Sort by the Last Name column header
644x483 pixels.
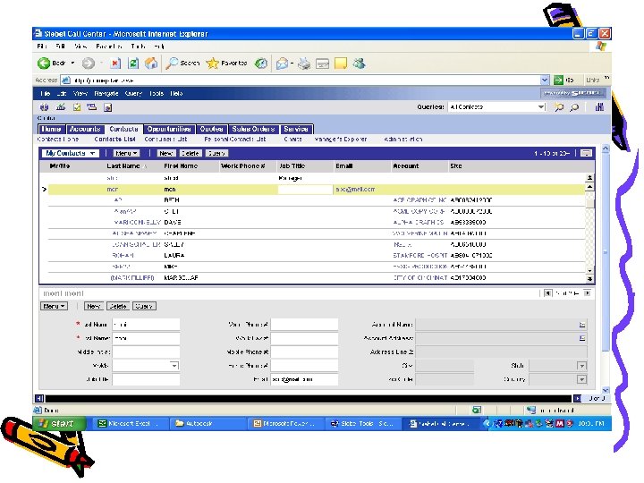tap(123, 166)
